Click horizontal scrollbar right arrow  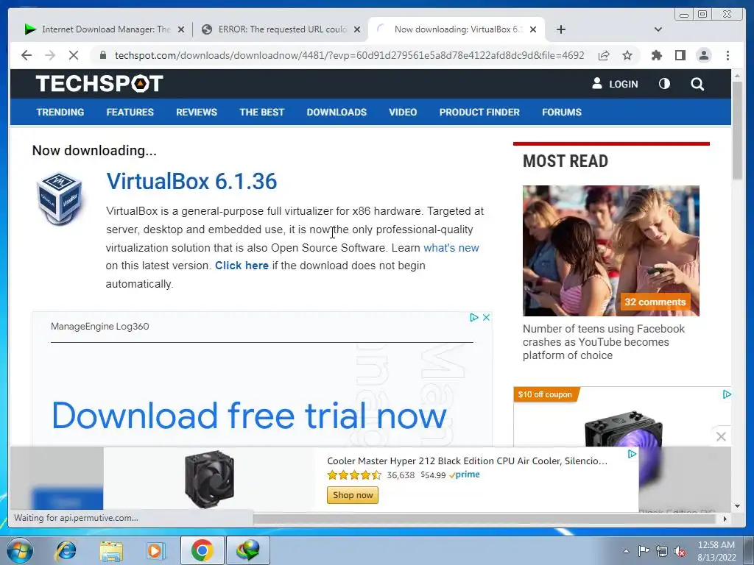point(725,519)
